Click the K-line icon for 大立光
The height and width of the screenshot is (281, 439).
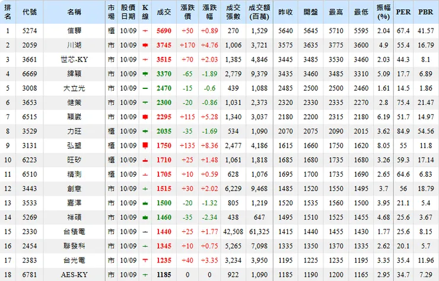tap(145, 88)
